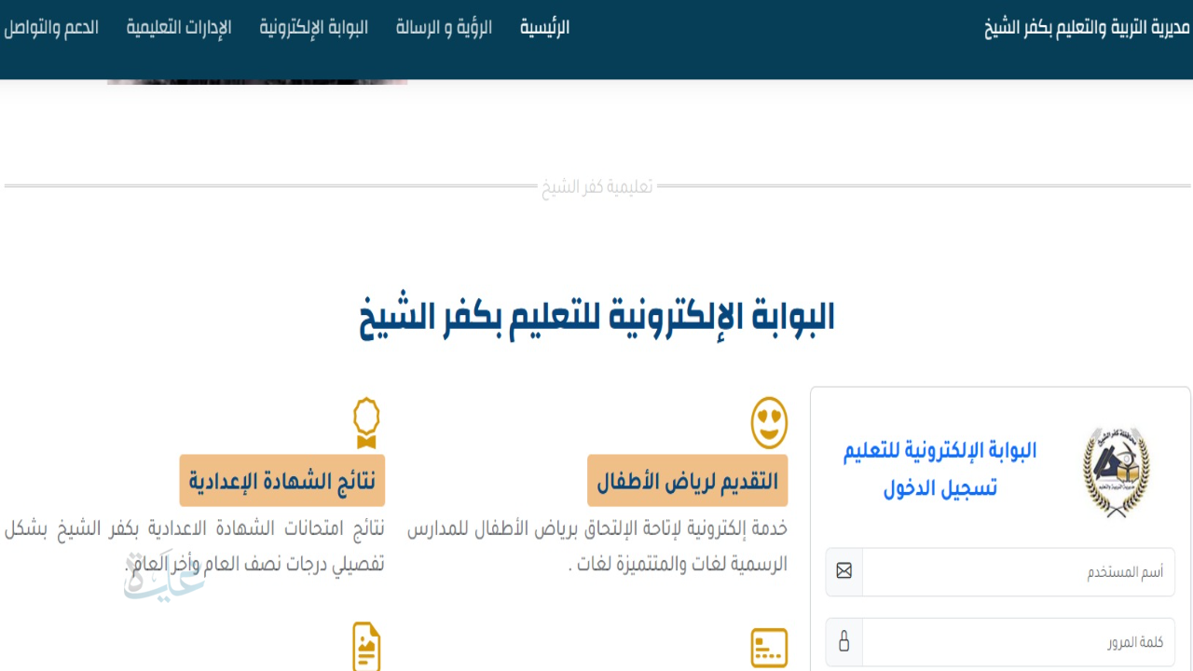The image size is (1193, 671).
Task: Click the نتائج الشهادة الإعدادية button
Action: (x=282, y=481)
